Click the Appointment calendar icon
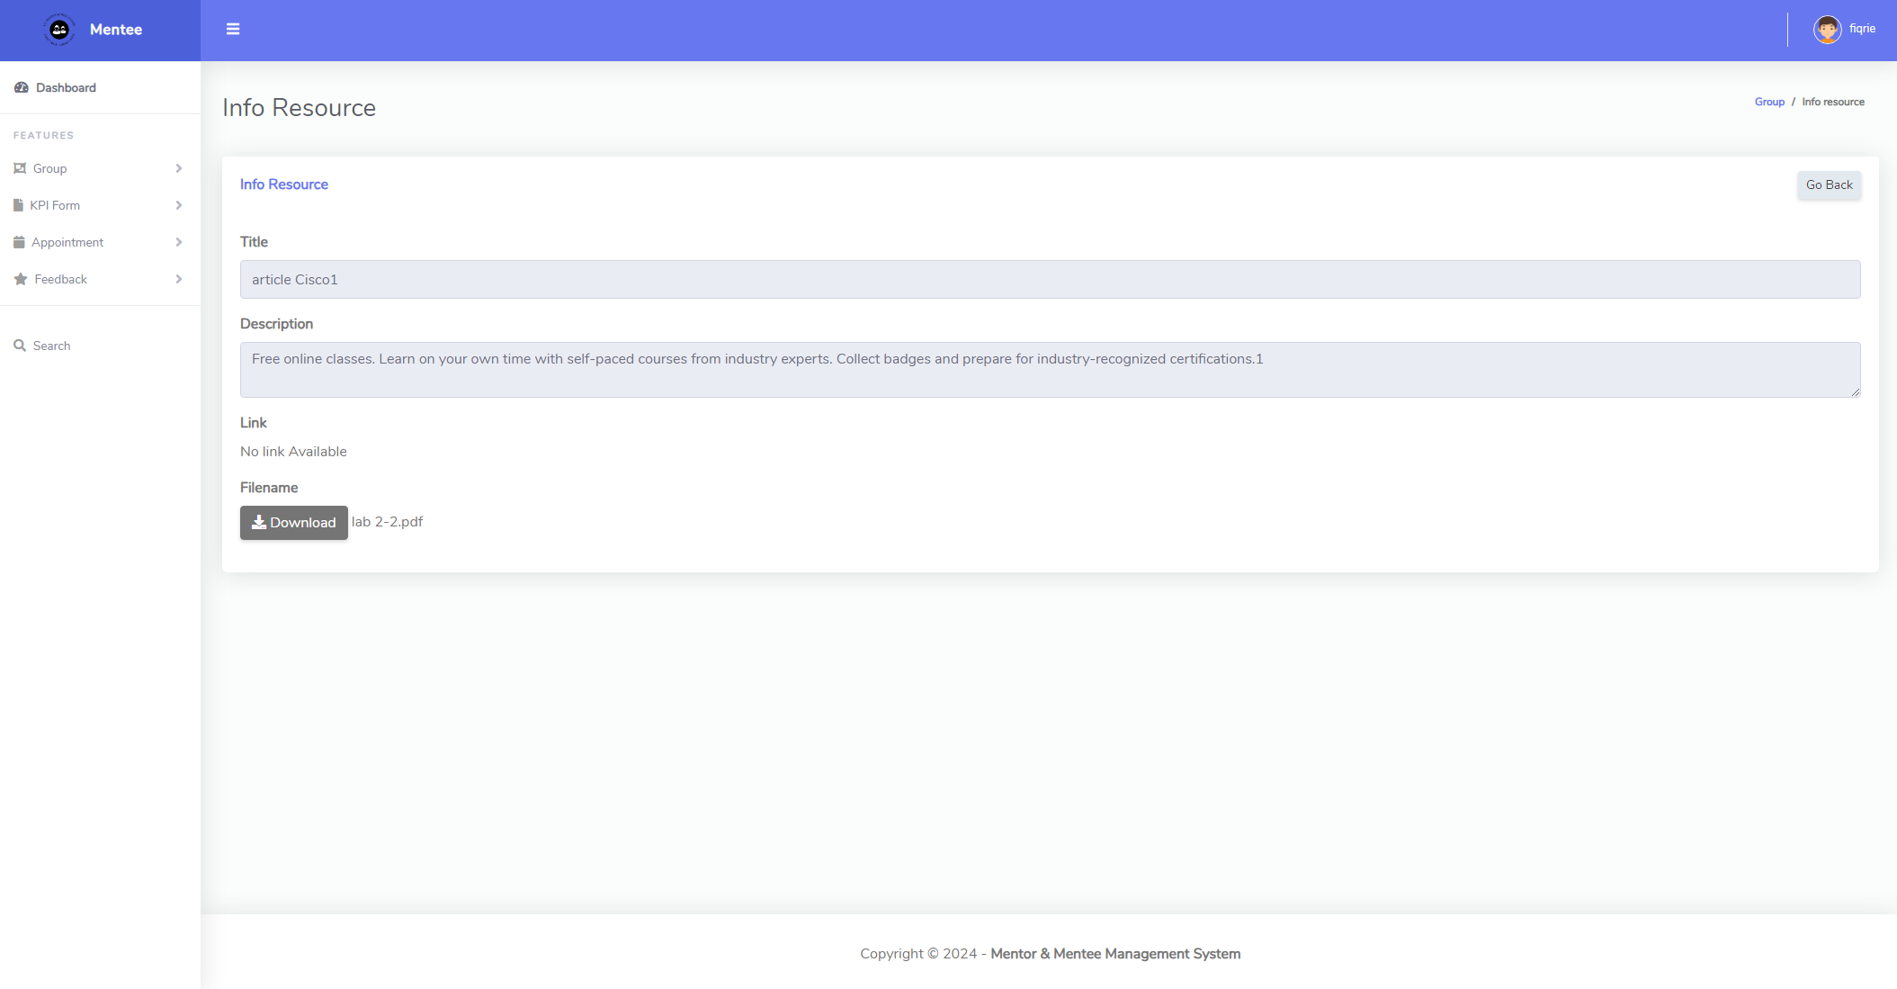The image size is (1897, 989). pos(19,242)
